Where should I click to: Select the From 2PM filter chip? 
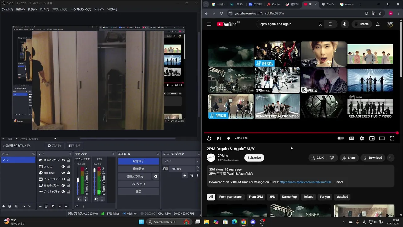(256, 197)
